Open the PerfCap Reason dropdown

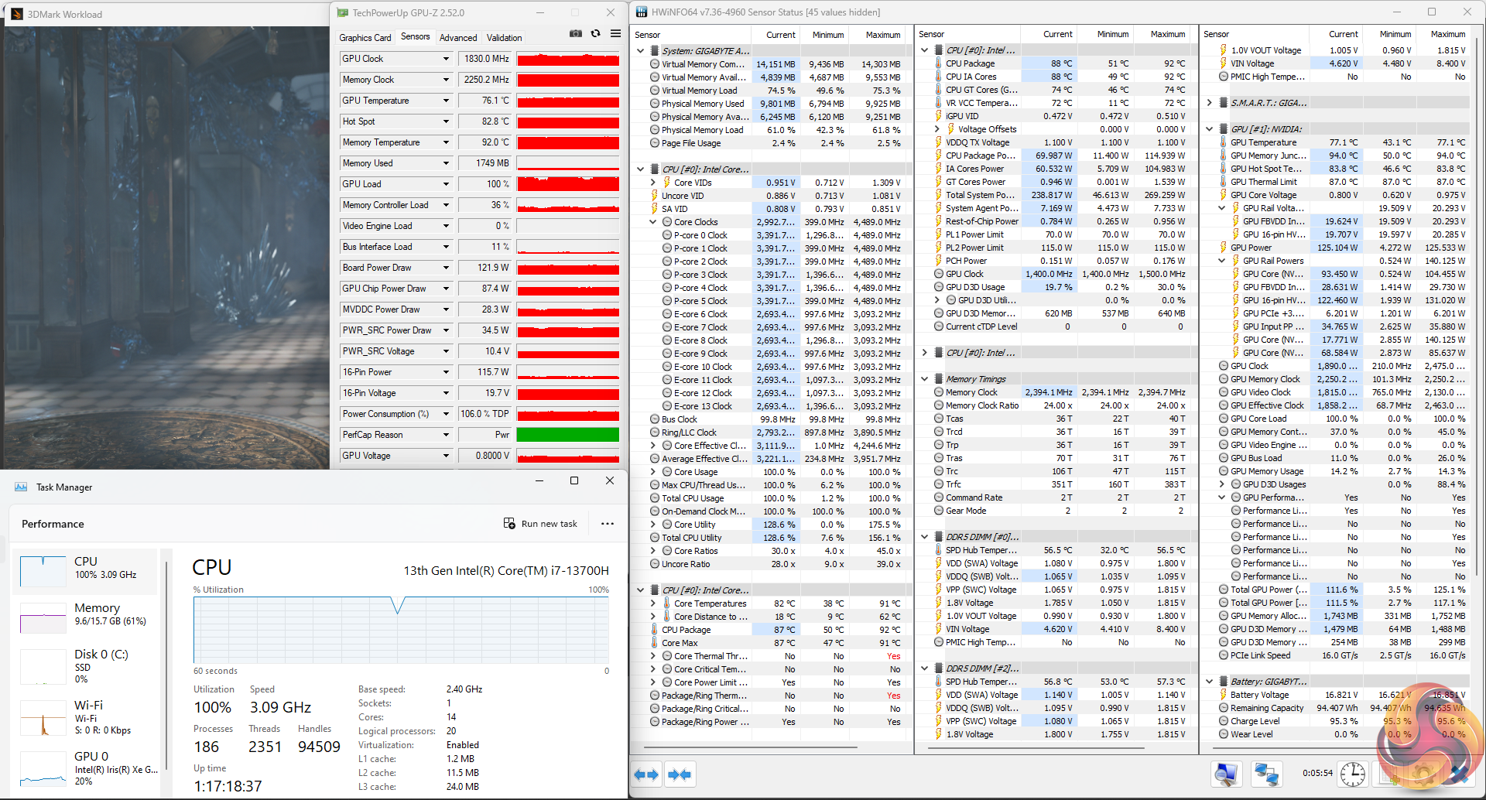446,435
